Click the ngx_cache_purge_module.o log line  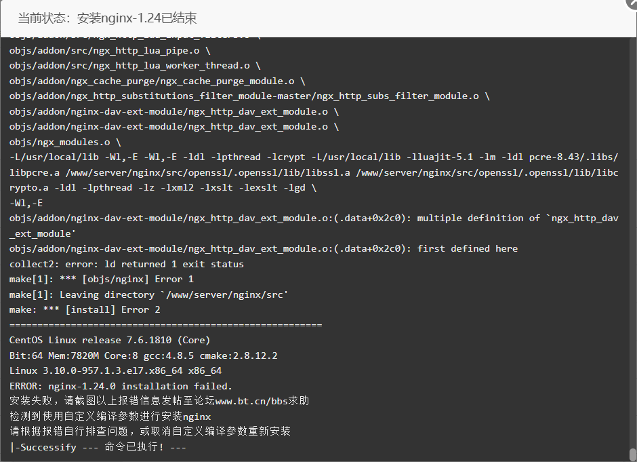[157, 81]
